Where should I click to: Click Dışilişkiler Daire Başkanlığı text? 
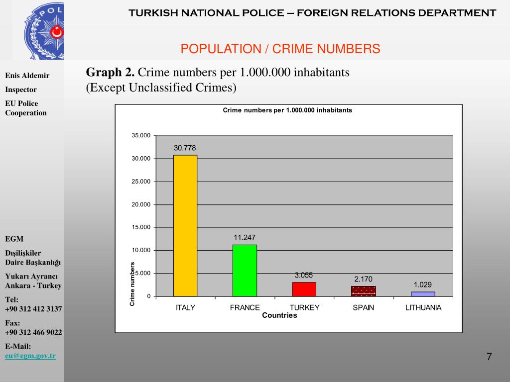33,258
